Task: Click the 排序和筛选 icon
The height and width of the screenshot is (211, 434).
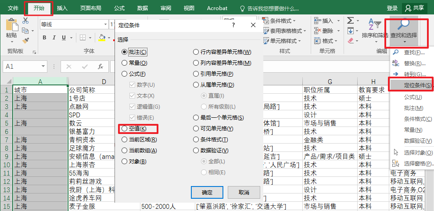Action: [374, 25]
